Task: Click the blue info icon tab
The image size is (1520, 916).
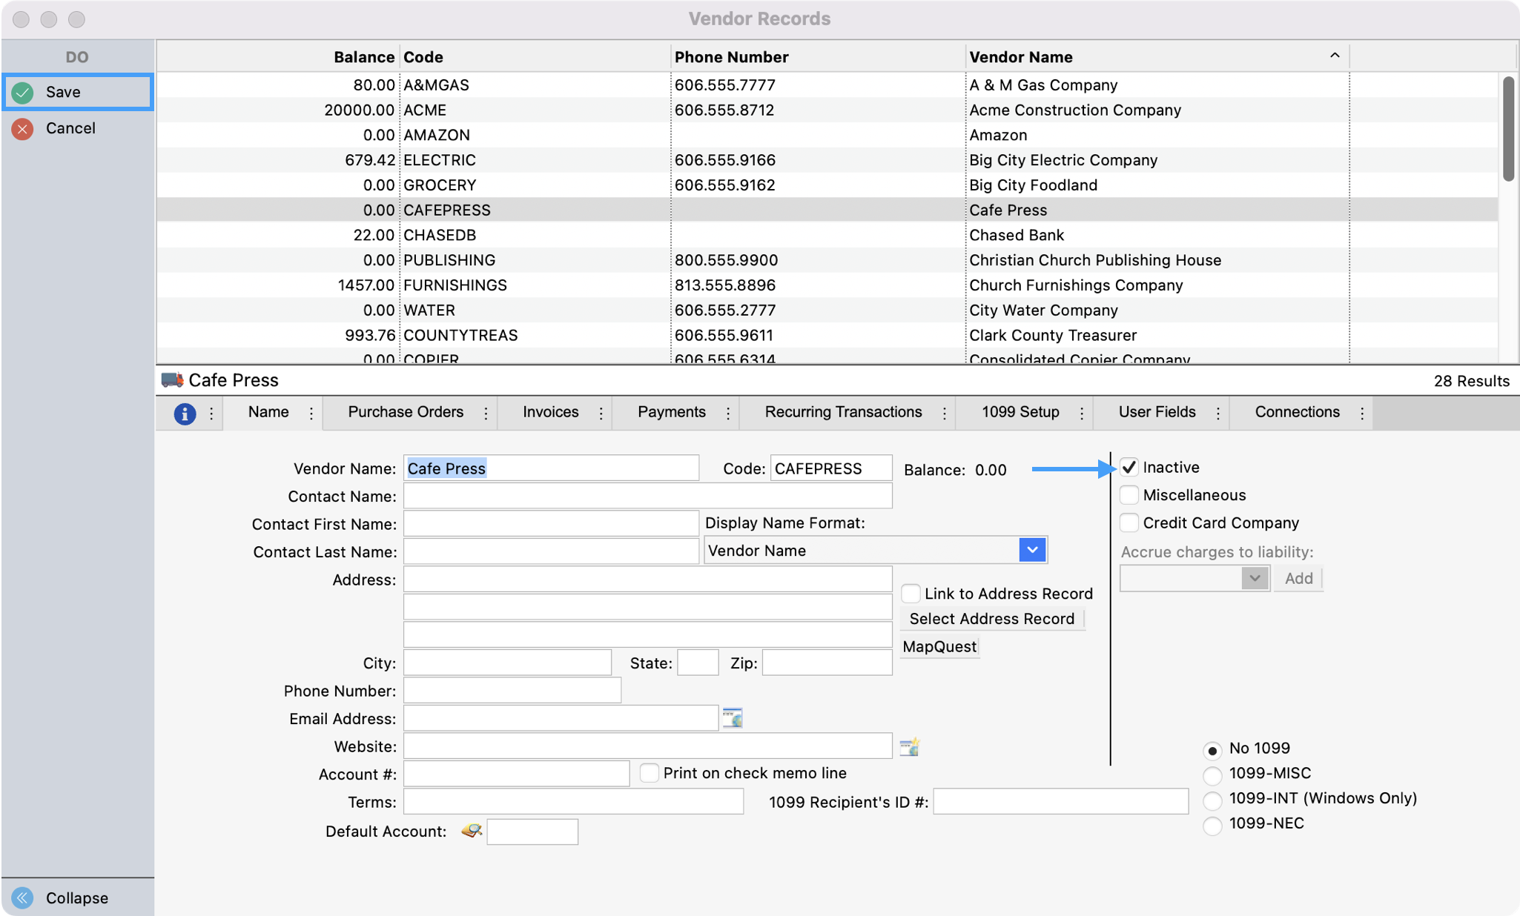Action: [x=185, y=414]
